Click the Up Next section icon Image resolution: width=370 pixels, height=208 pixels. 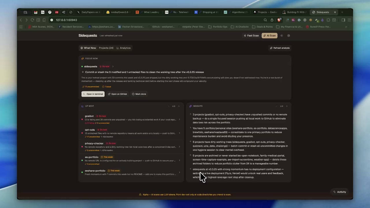(x=82, y=106)
